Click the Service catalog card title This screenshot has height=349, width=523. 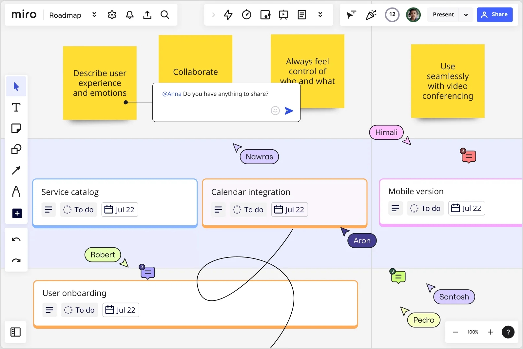tap(70, 192)
